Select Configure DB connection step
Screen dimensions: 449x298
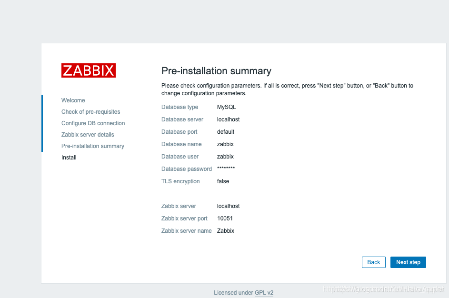point(93,123)
